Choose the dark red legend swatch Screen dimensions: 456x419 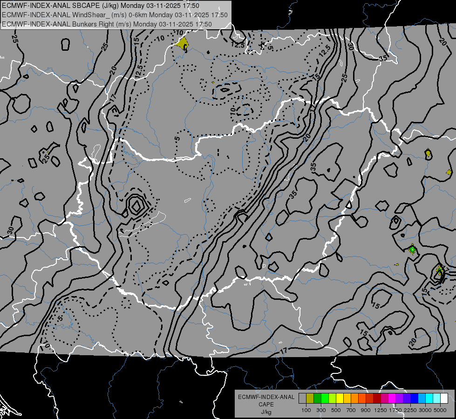click(x=377, y=398)
